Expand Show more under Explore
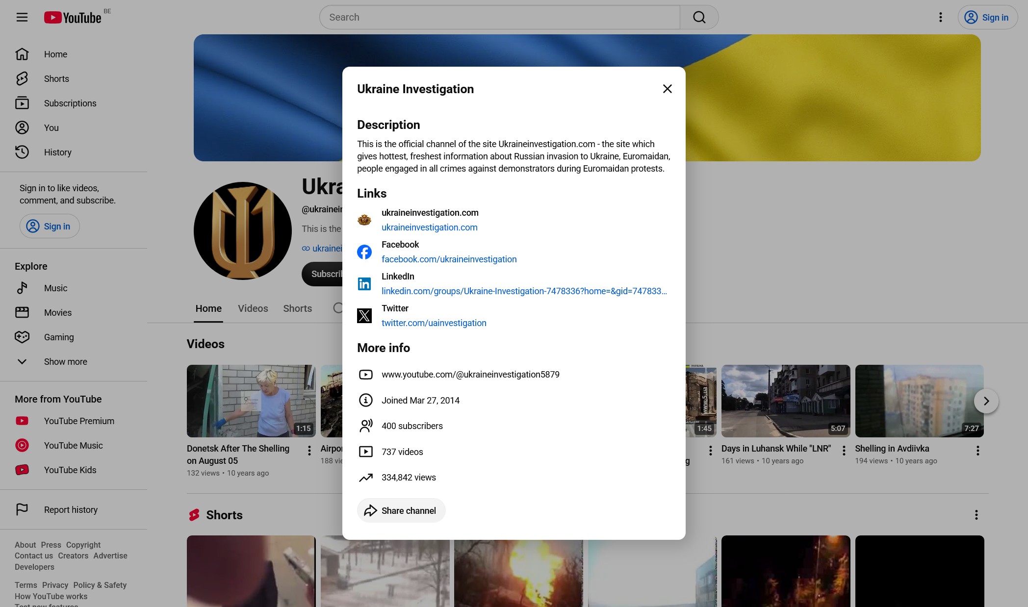1028x607 pixels. 74,361
